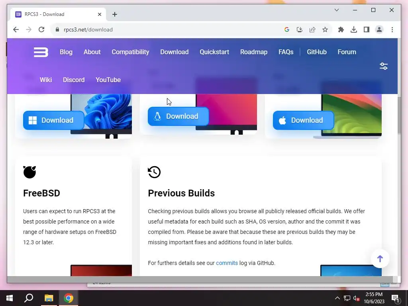Reload the rpcs3.net page
This screenshot has height=306, width=408.
click(41, 29)
